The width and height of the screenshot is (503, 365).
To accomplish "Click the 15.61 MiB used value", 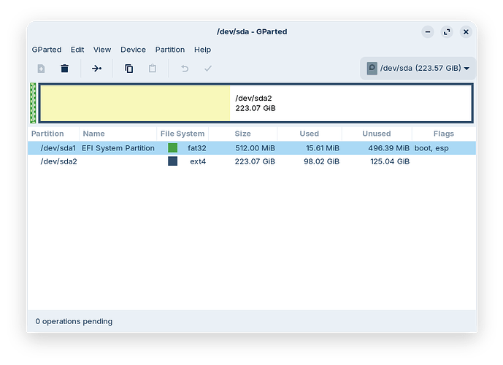I will 323,148.
